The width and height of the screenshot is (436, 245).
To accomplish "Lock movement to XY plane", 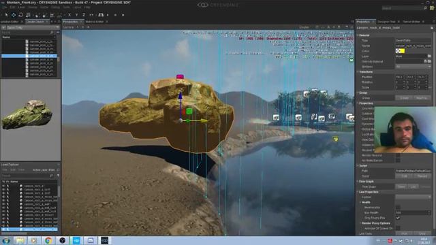I will tap(91, 15).
